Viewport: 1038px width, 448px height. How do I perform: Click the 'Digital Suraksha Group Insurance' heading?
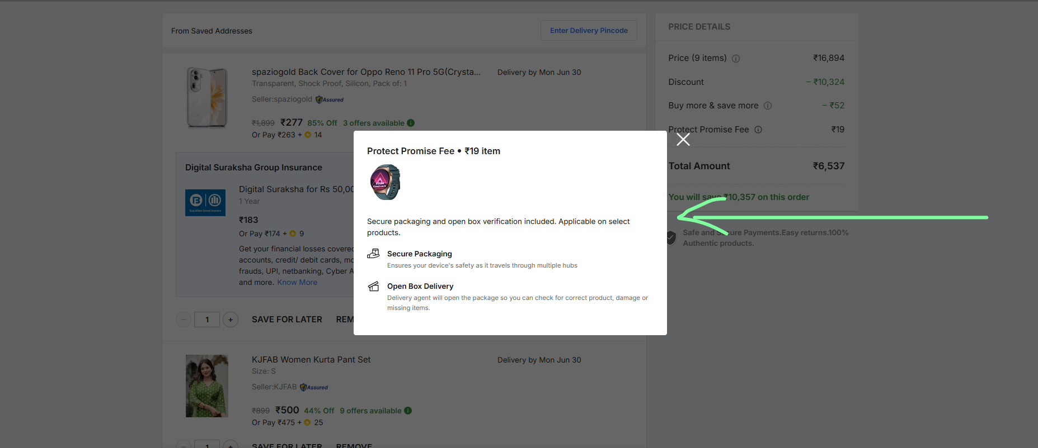point(253,168)
